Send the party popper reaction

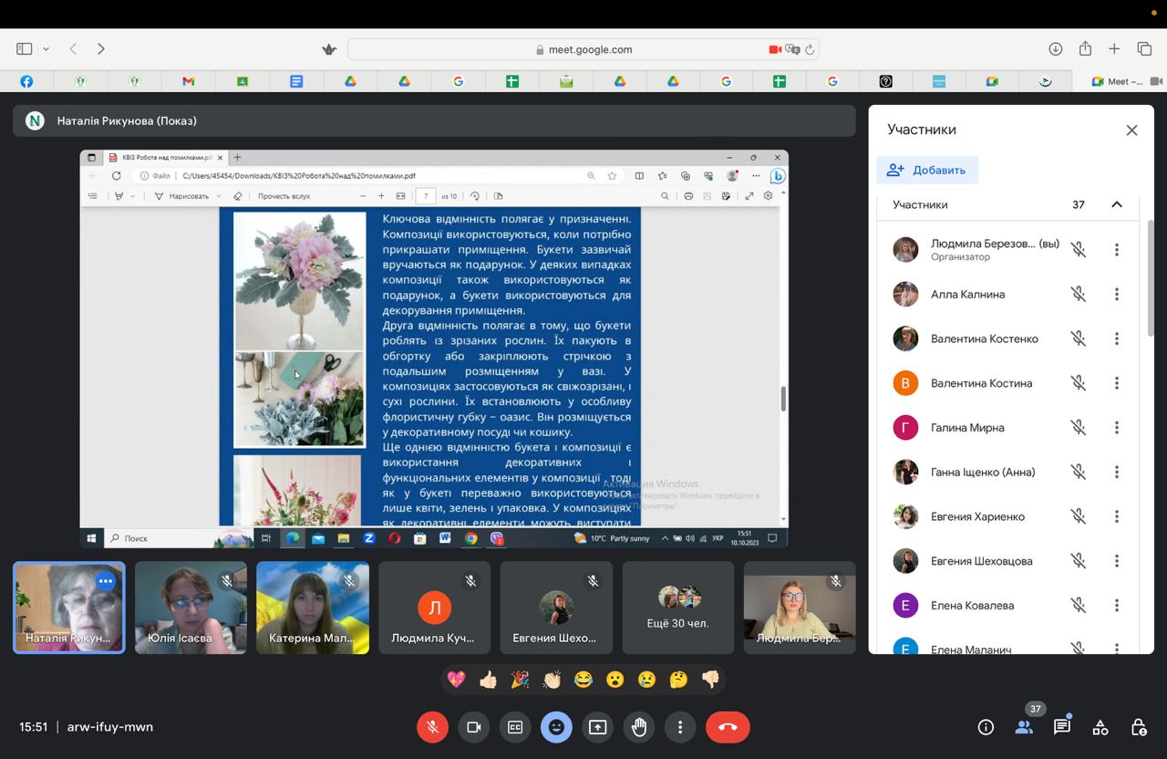point(520,680)
